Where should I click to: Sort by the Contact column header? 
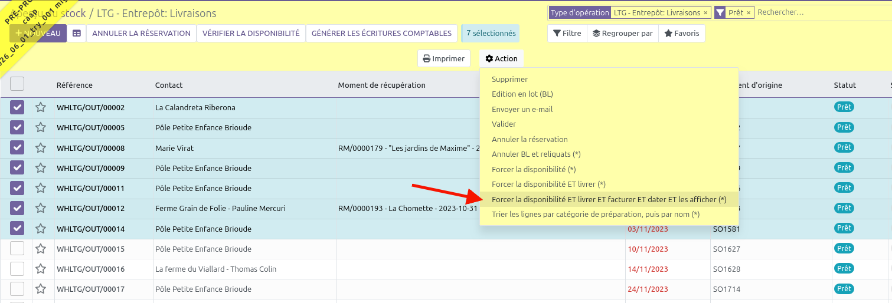[x=169, y=85]
